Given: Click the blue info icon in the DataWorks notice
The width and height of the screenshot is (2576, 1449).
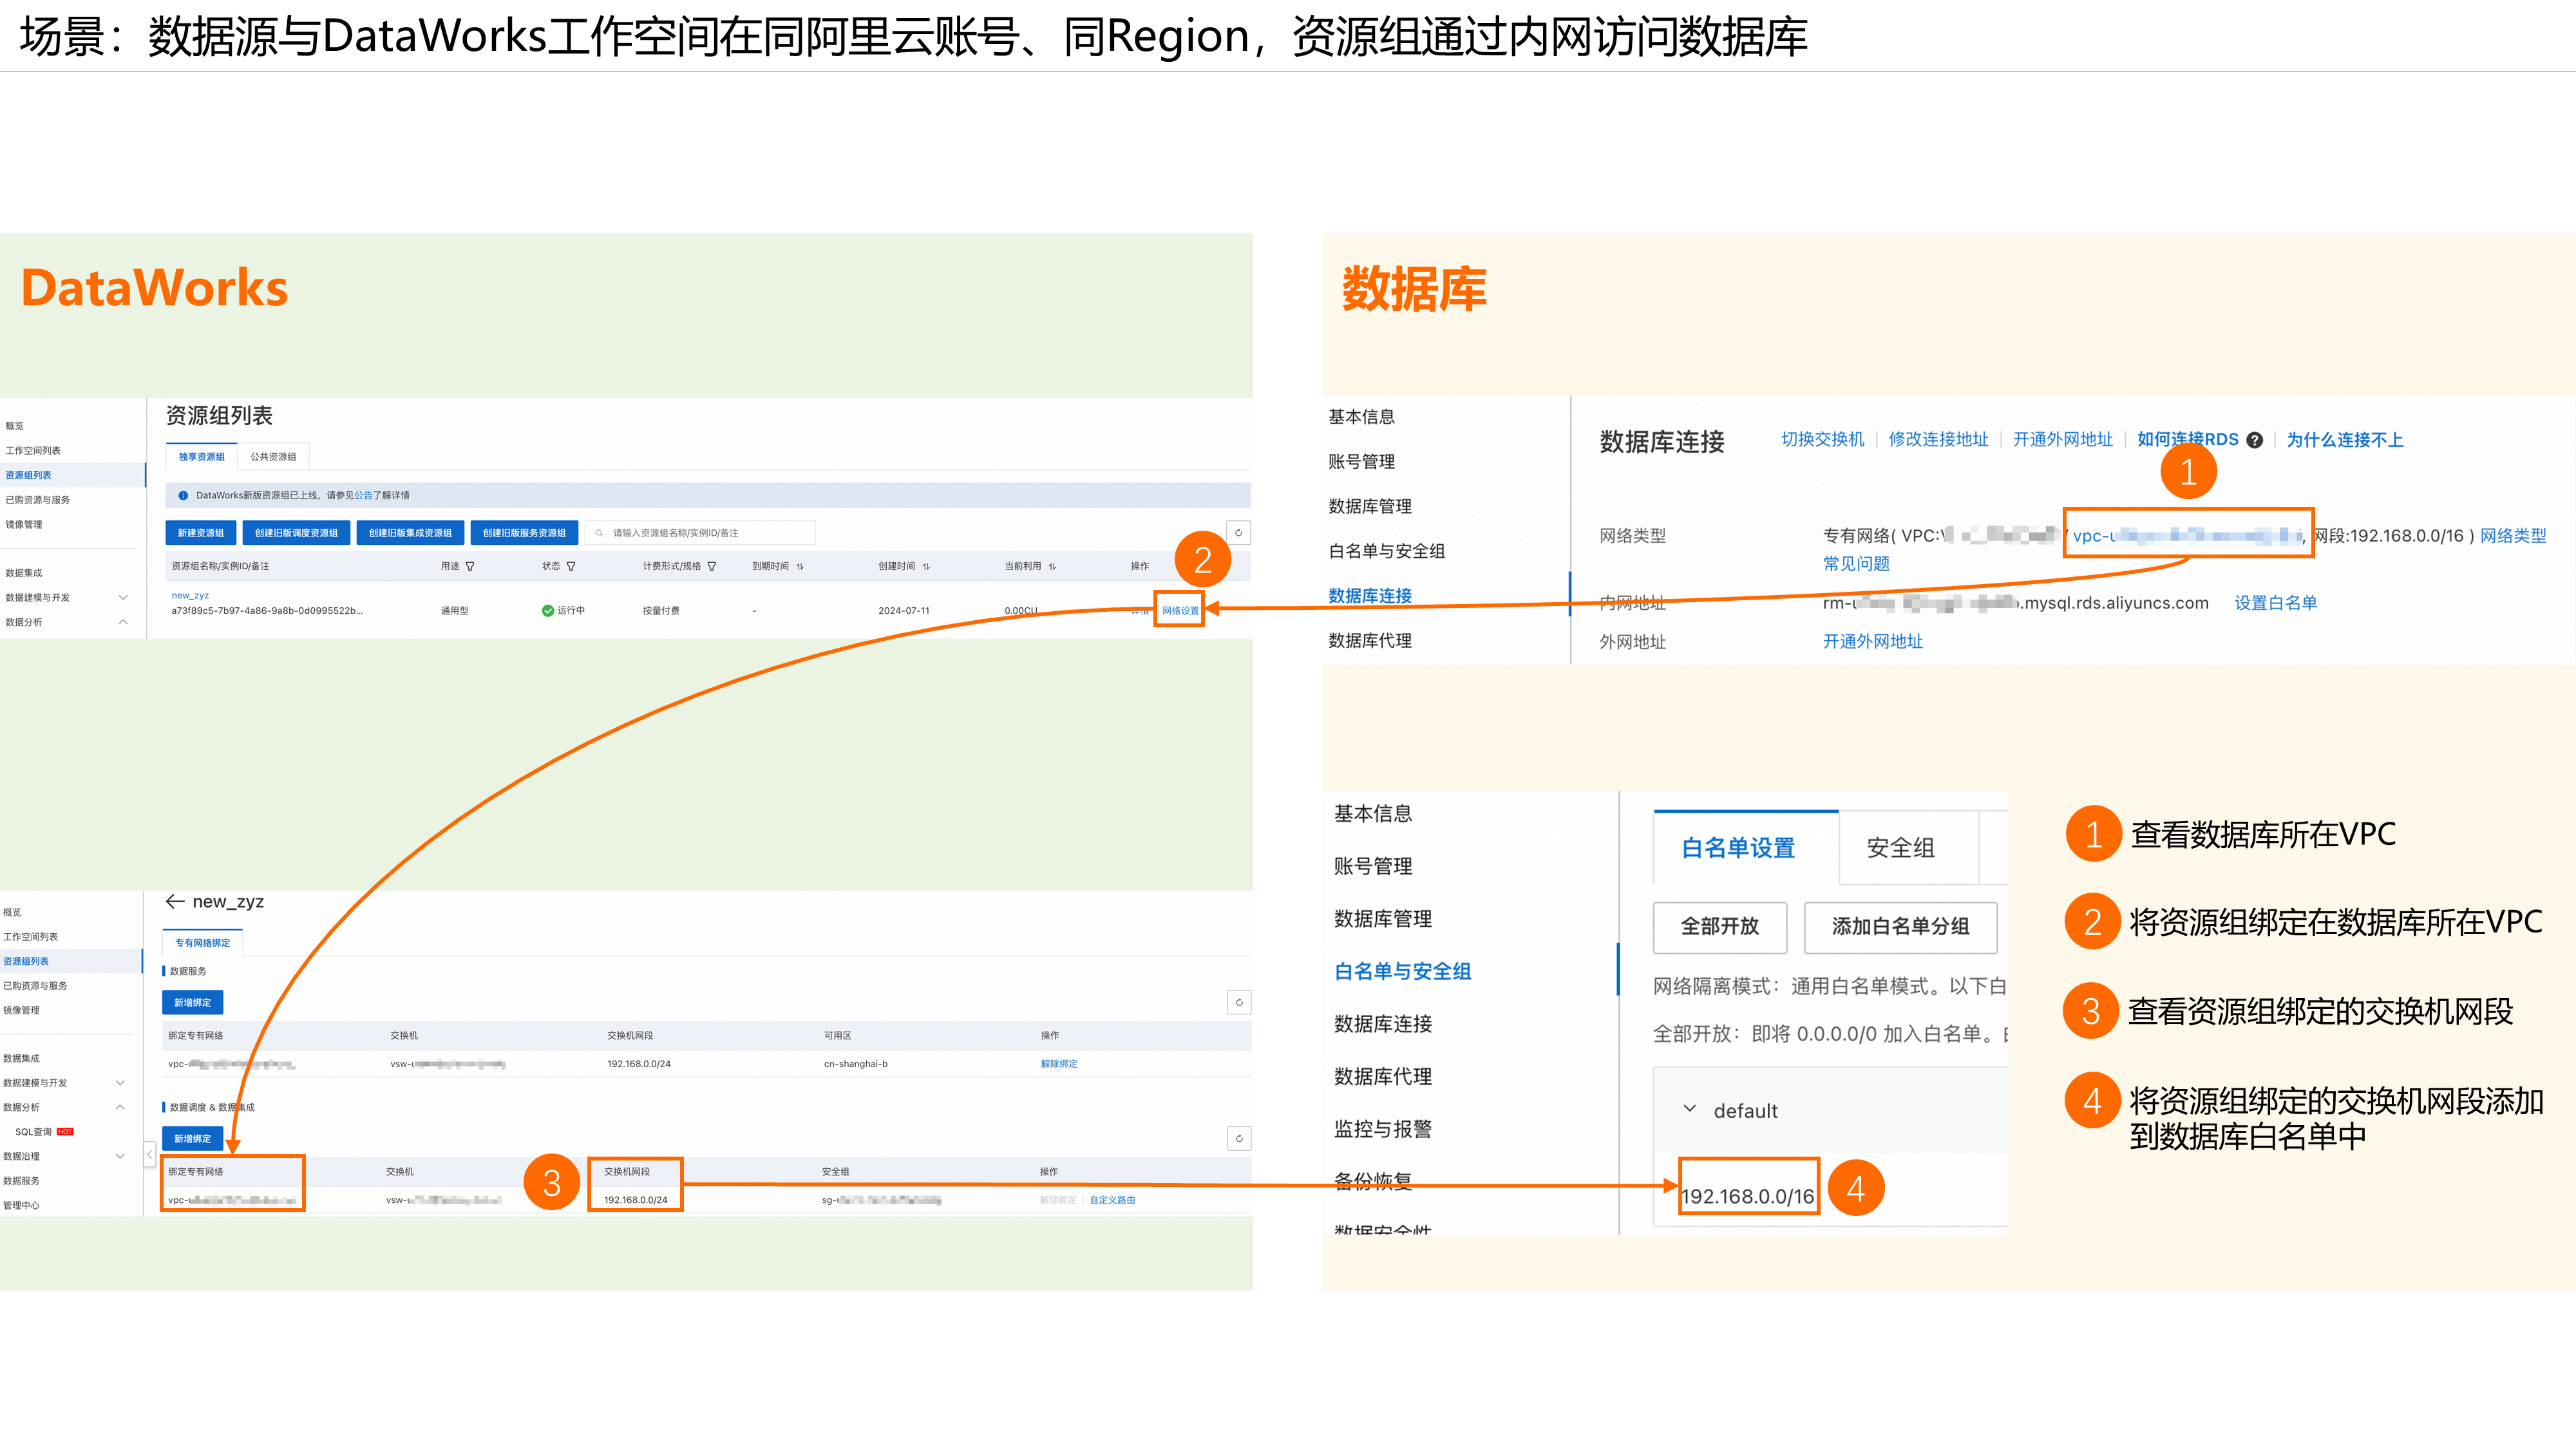Looking at the screenshot, I should [183, 495].
